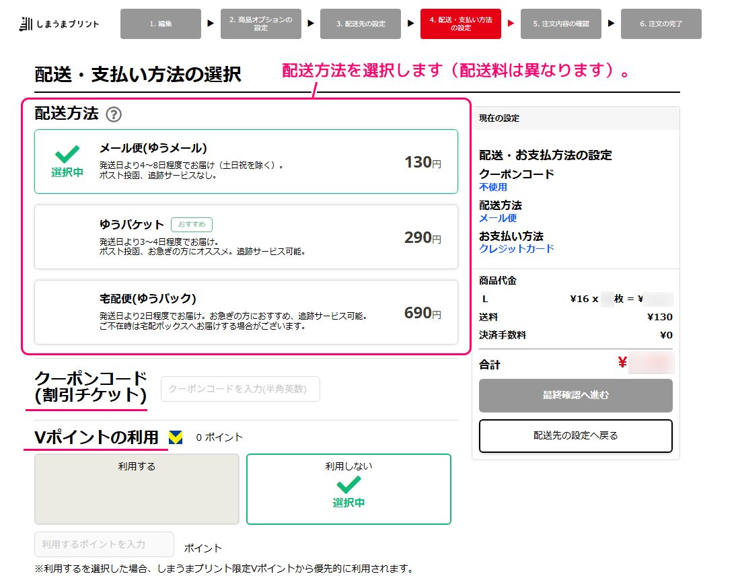This screenshot has height=576, width=736.
Task: Select 宅配便(ゆうパック) 690円 shipping option
Action: pos(246,312)
